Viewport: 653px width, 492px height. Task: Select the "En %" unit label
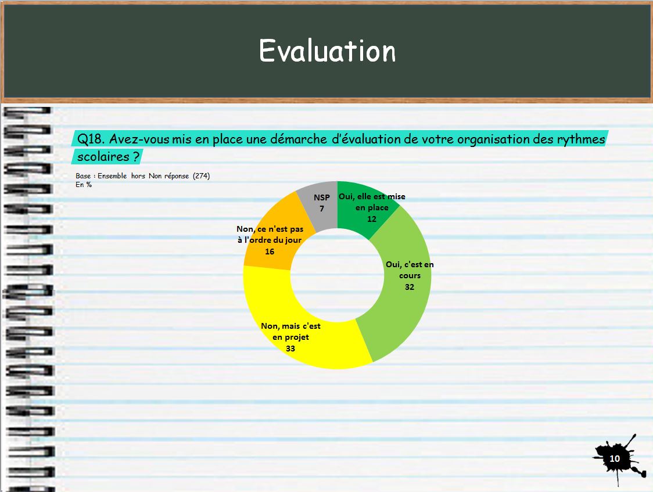(84, 185)
